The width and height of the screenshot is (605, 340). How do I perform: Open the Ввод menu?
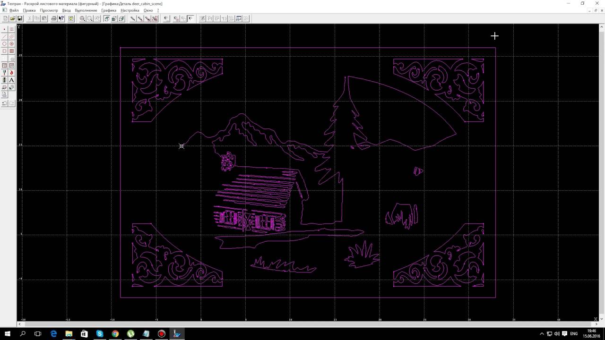[x=67, y=10]
